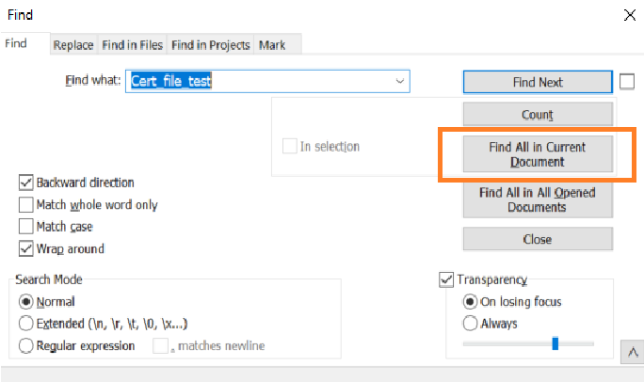Enable Match case option

pos(26,227)
